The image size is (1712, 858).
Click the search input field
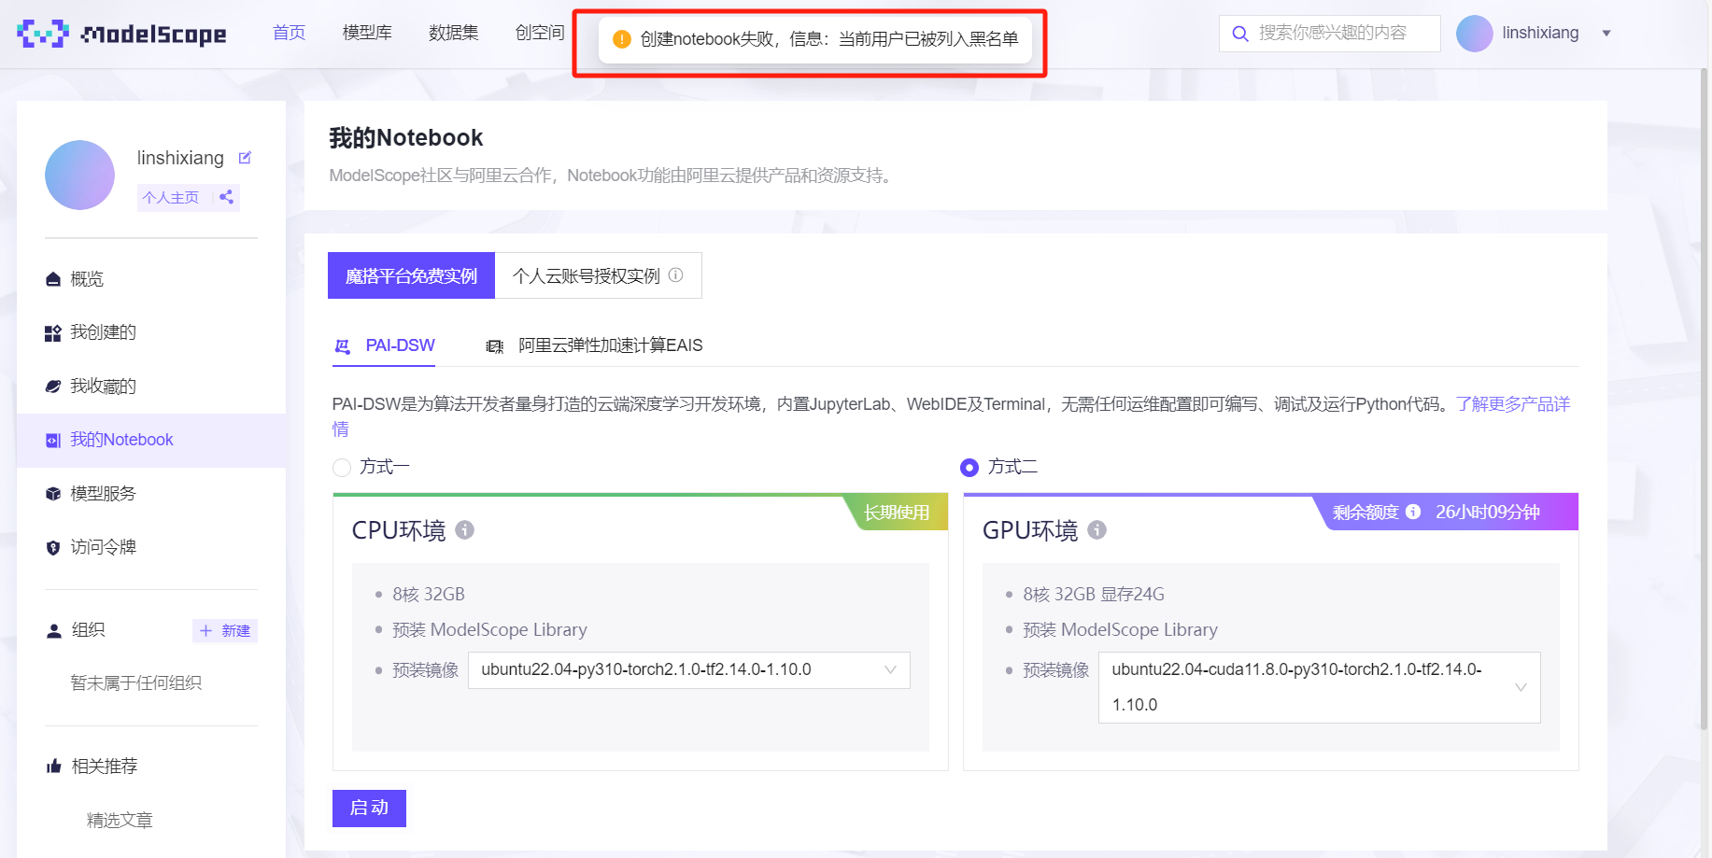tap(1330, 34)
